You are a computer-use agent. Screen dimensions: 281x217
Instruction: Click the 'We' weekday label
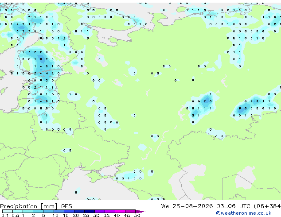[165, 206]
